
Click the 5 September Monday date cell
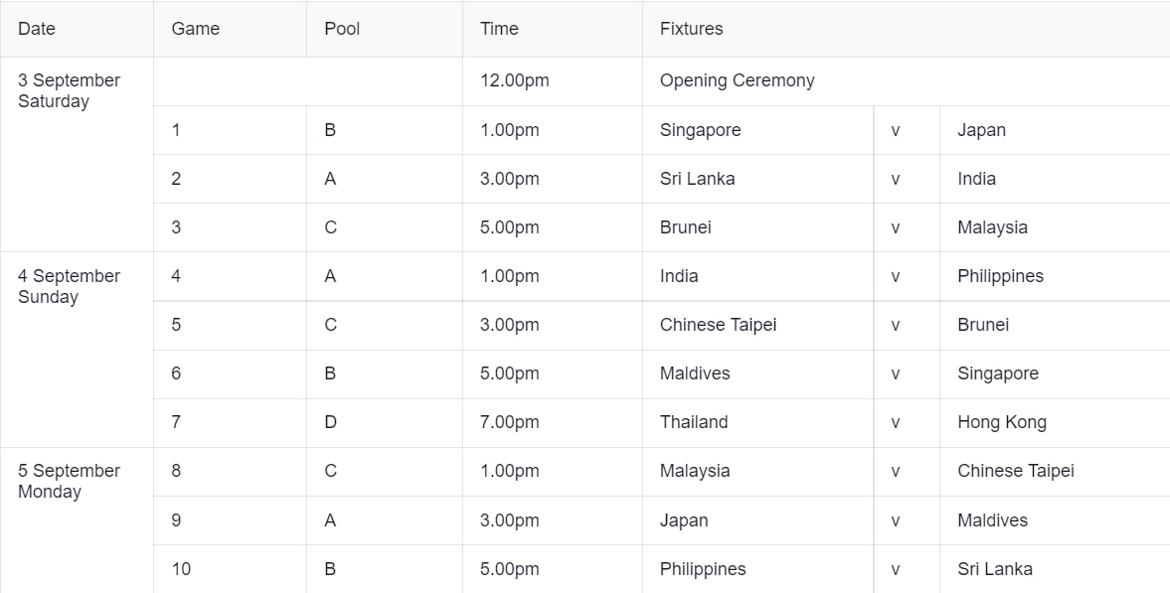pos(69,481)
